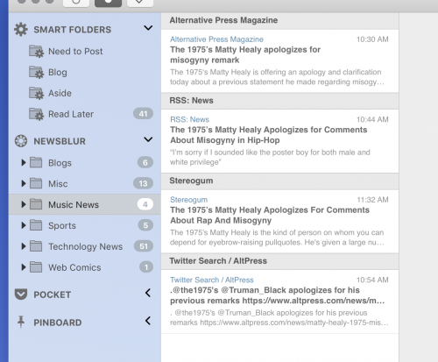Screen dimensions: 438x362
Task: Expand the Misc folder triangle
Action: 24,183
